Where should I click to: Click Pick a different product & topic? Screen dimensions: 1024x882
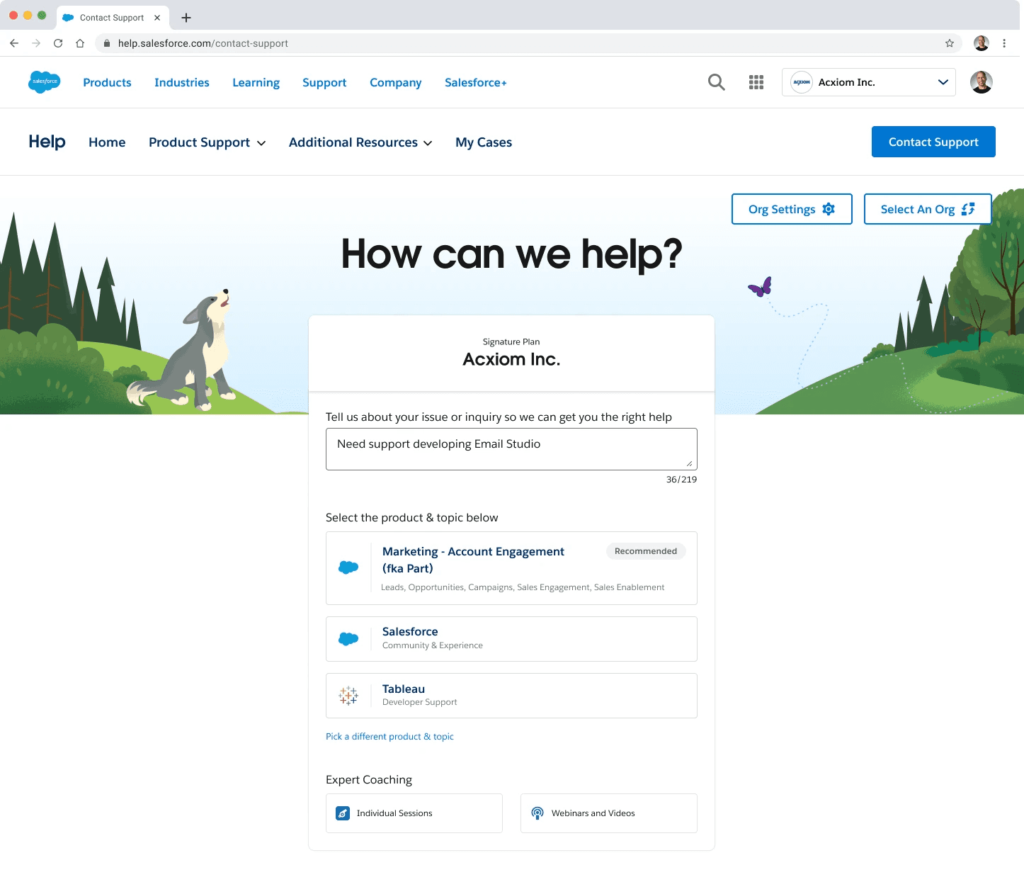pyautogui.click(x=389, y=737)
